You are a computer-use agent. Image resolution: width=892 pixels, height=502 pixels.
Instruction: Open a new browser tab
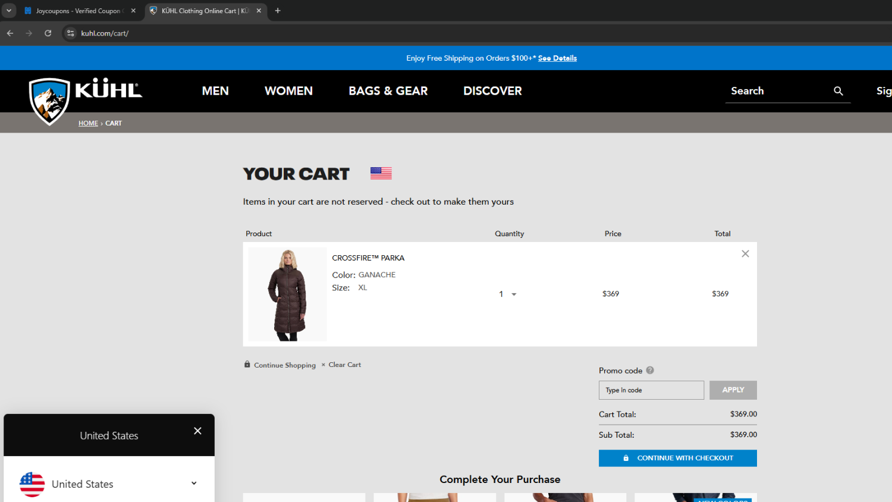(x=278, y=11)
